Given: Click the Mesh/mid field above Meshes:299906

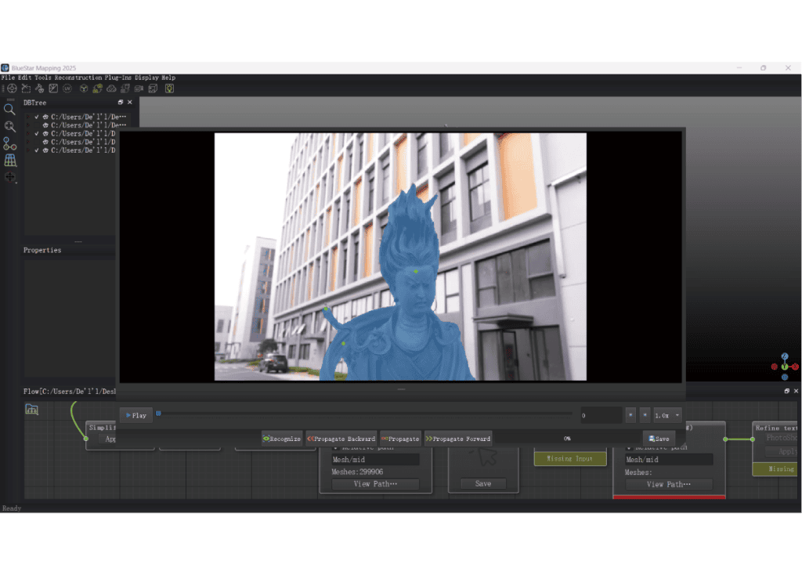Looking at the screenshot, I should point(375,459).
